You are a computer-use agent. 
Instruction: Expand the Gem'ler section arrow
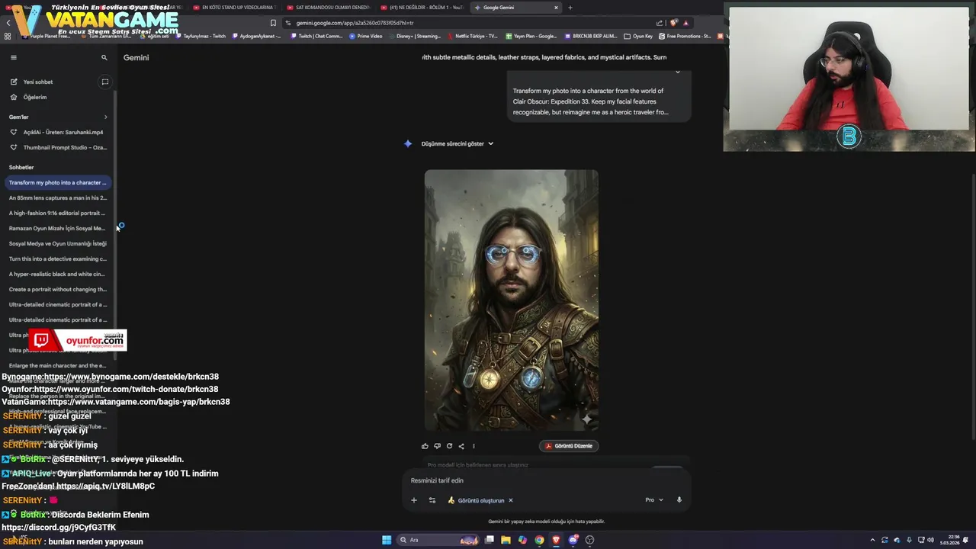click(105, 117)
